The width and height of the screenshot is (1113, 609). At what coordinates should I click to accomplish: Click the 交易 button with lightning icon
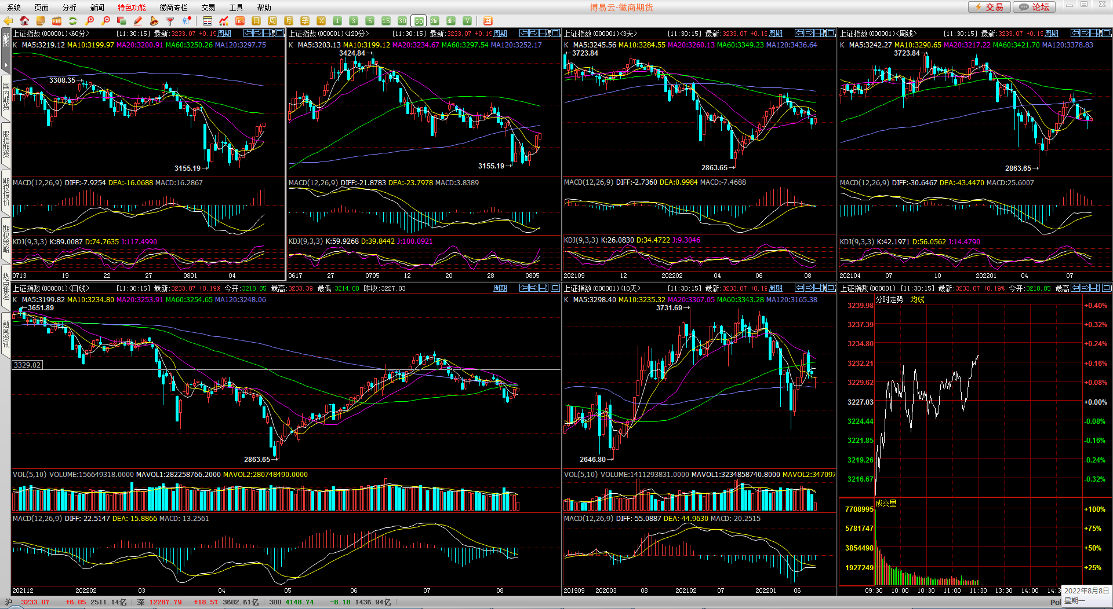990,7
